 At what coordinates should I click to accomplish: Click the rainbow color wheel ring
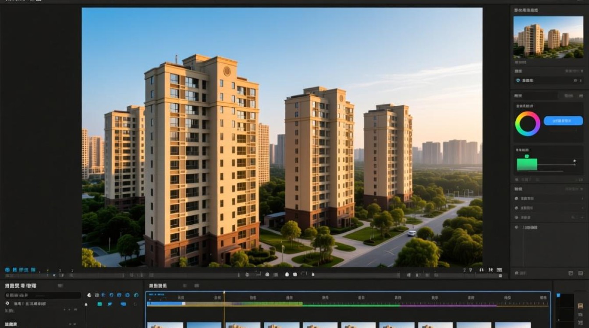(528, 124)
